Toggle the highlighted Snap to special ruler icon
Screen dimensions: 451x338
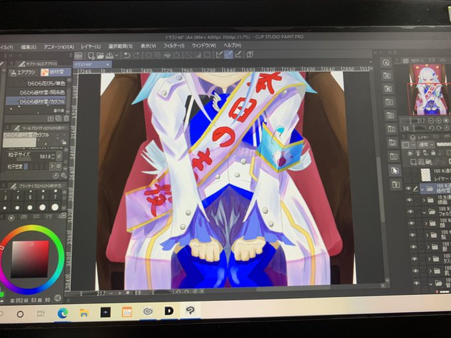click(228, 54)
